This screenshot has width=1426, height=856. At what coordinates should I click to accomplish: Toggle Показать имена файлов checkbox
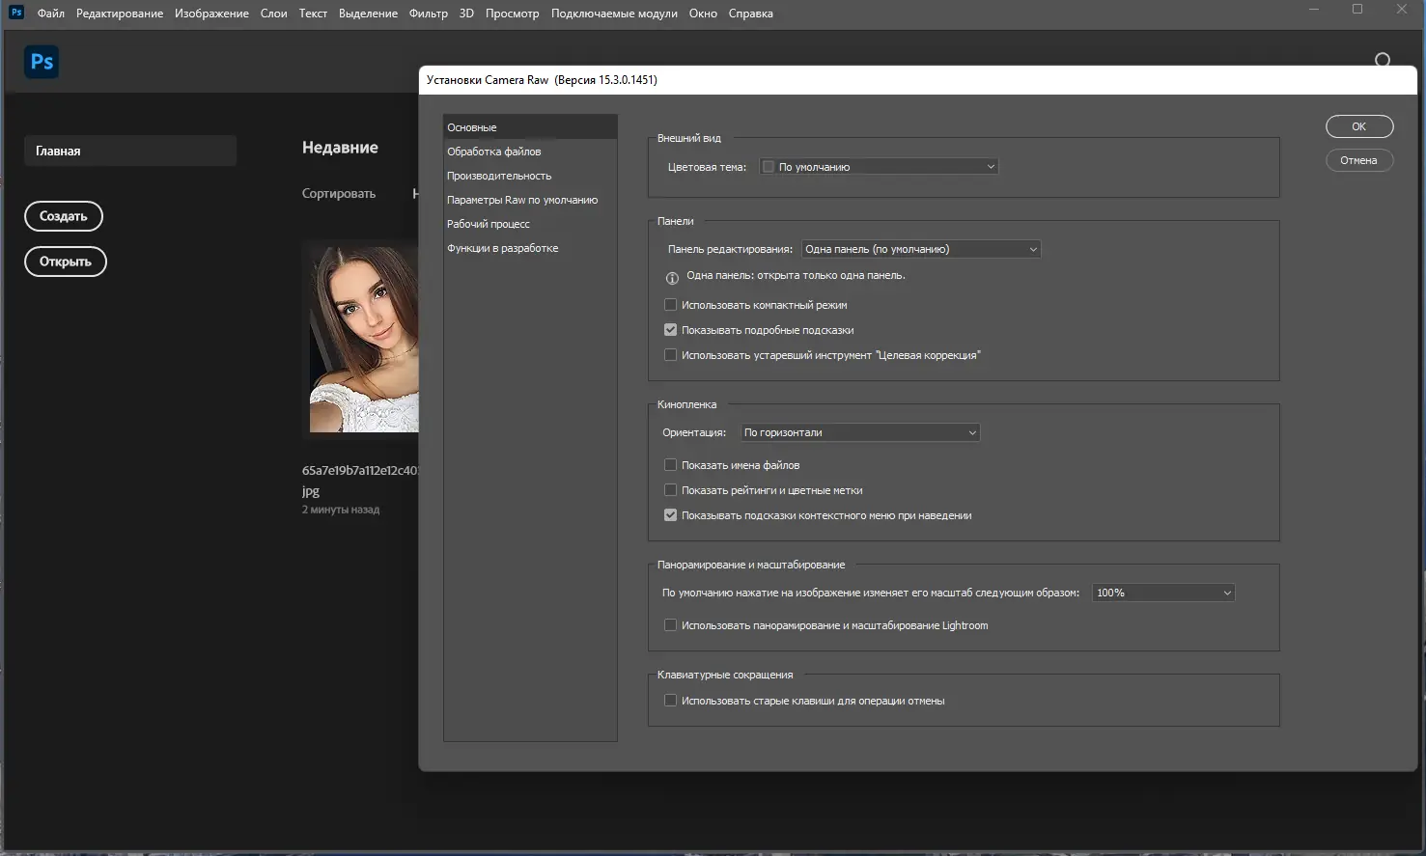pos(670,465)
